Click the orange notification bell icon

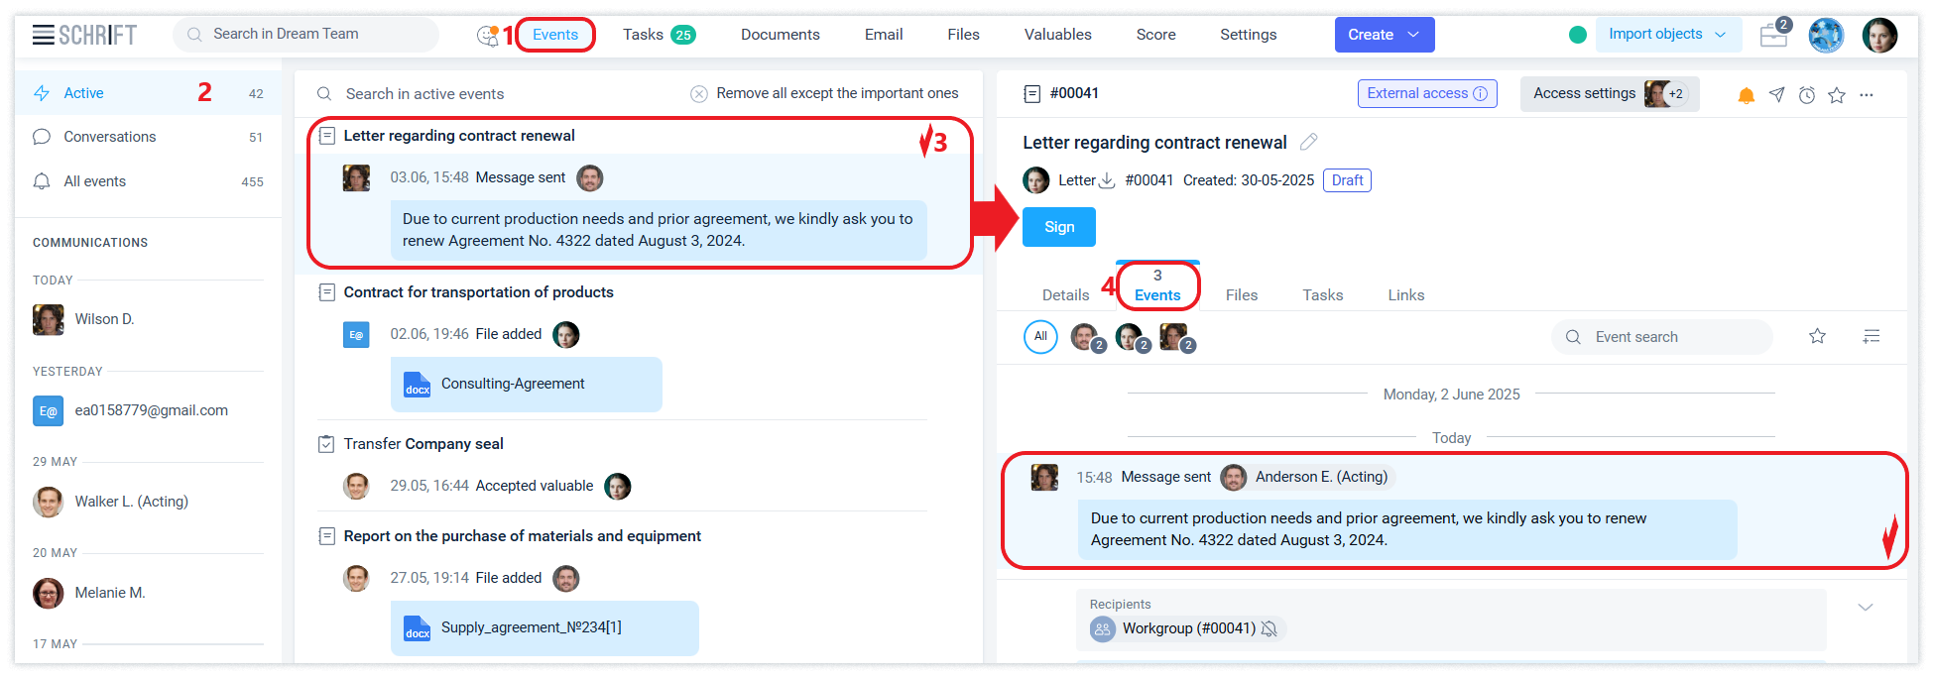[x=1746, y=95]
